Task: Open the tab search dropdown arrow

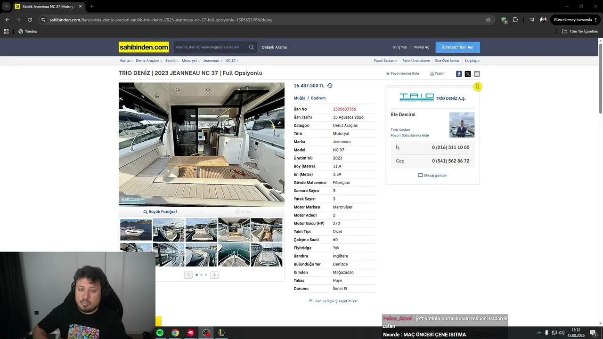Action: [x=6, y=7]
